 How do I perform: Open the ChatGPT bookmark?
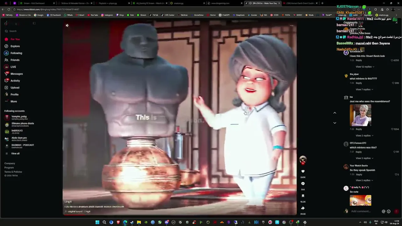click(224, 15)
